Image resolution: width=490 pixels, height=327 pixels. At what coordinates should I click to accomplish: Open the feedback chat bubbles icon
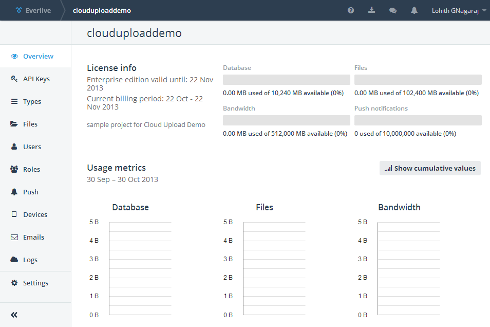pos(393,10)
